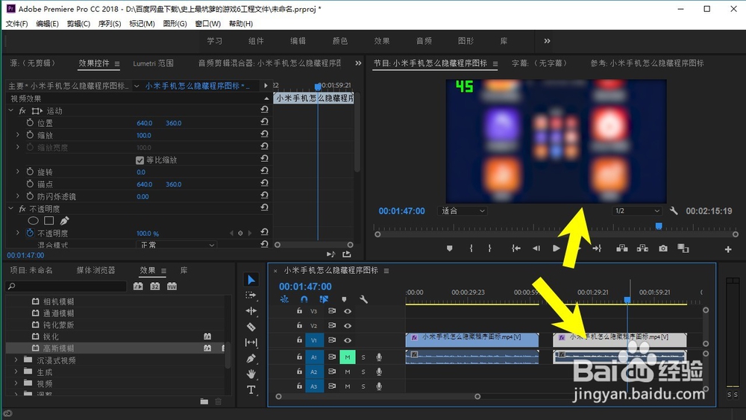Image resolution: width=746 pixels, height=420 pixels.
Task: Select second video clip on V1
Action: 619,339
